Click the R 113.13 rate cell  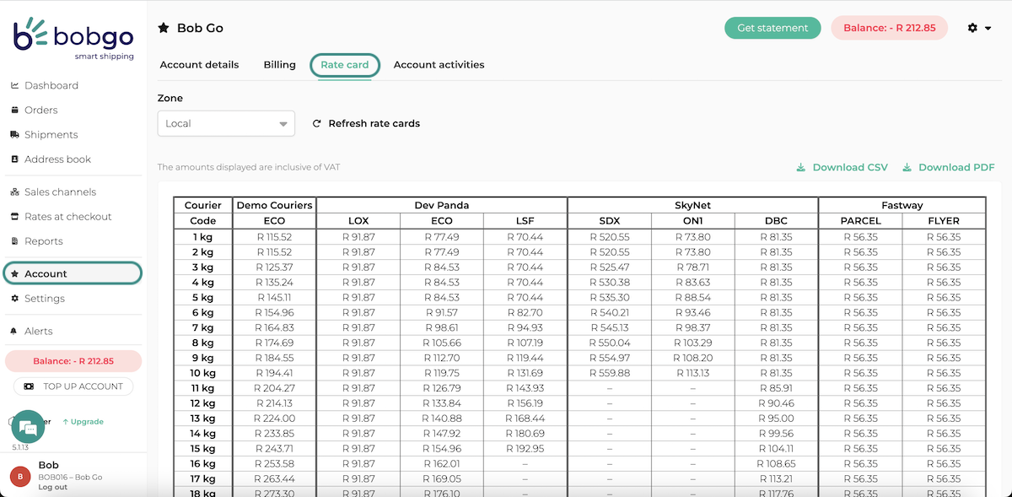(692, 373)
